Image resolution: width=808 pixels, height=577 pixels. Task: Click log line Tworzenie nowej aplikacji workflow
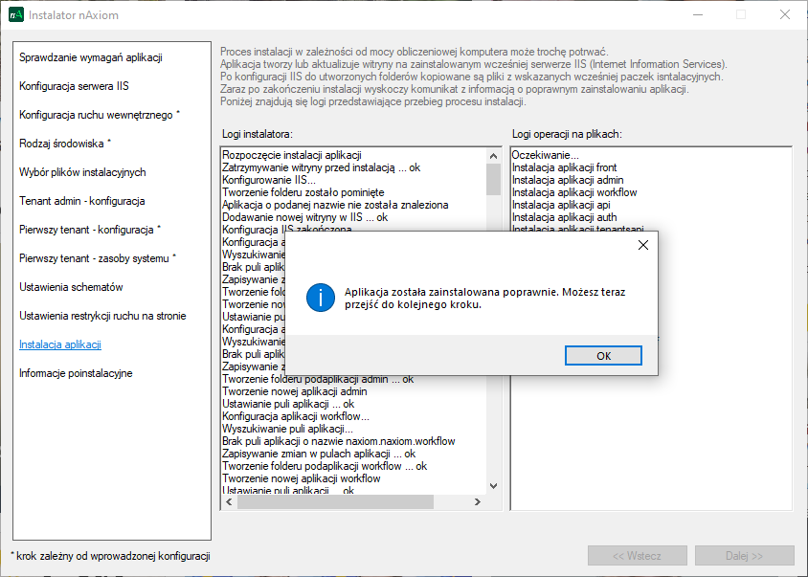(301, 478)
